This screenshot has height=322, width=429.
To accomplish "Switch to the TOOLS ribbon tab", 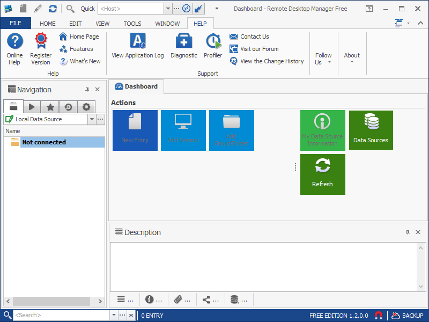I will pos(132,24).
